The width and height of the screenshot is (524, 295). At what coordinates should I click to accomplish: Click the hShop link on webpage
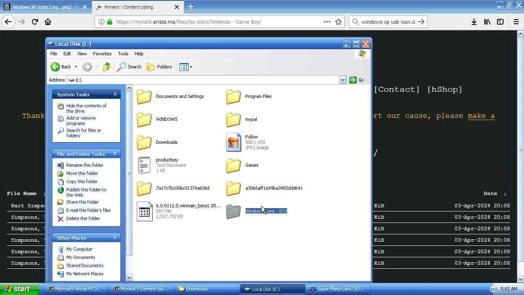(x=445, y=89)
